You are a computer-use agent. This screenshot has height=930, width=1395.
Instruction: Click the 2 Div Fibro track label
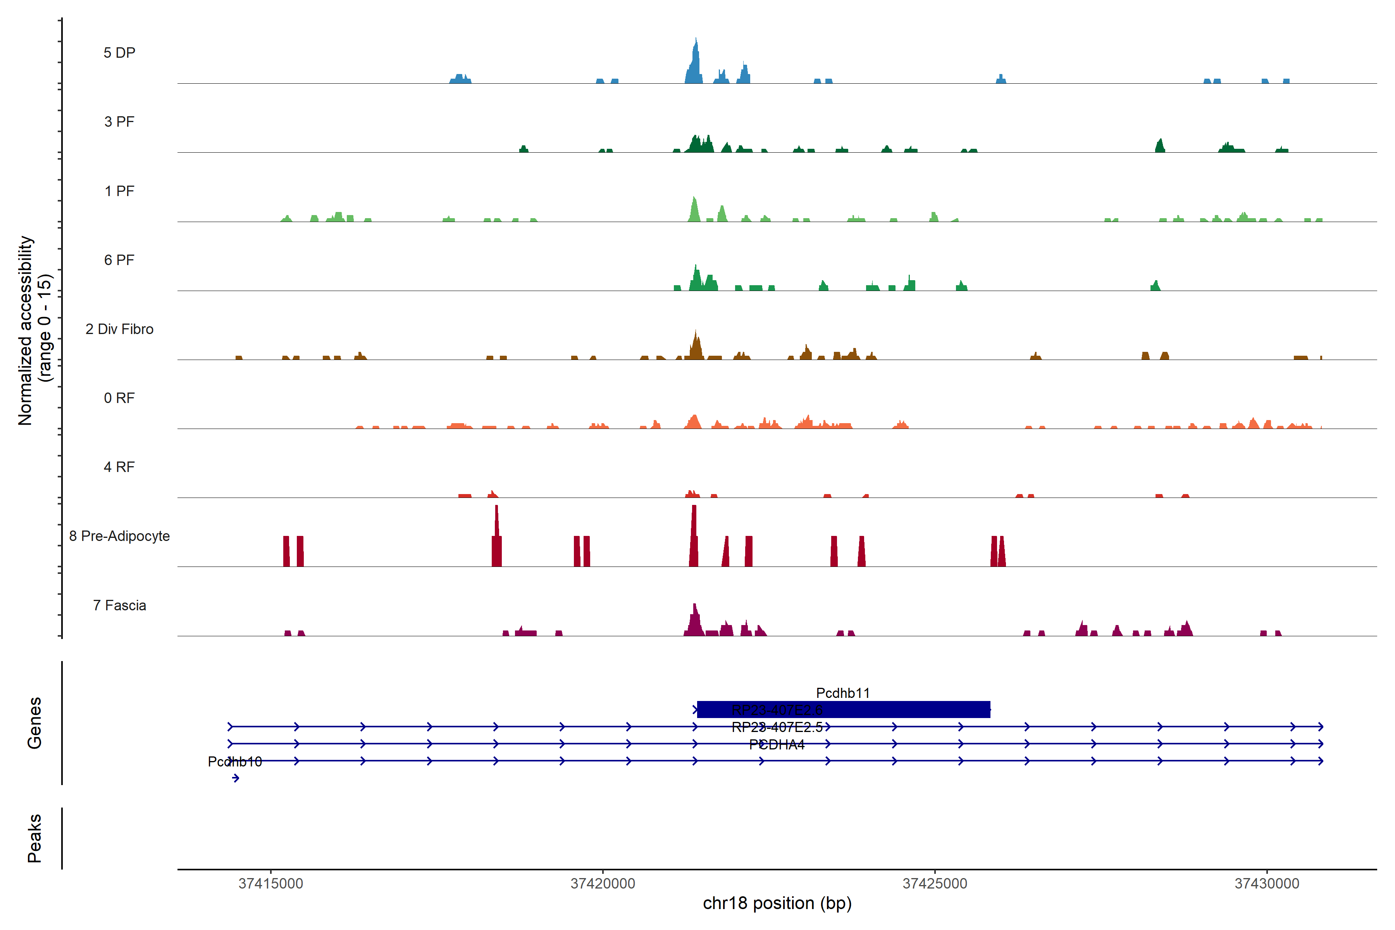click(x=119, y=329)
